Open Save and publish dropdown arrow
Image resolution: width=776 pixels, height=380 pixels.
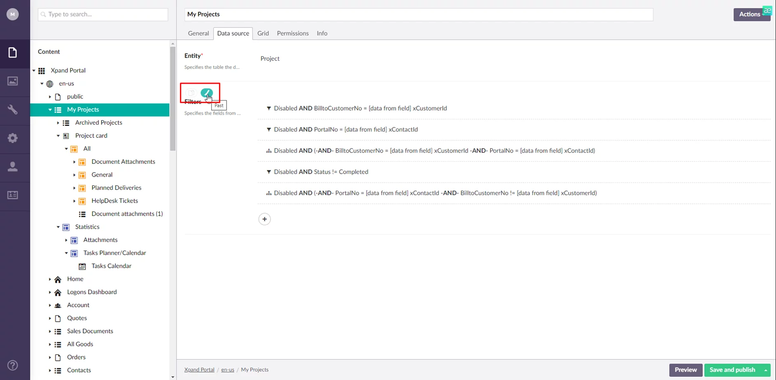pos(766,370)
